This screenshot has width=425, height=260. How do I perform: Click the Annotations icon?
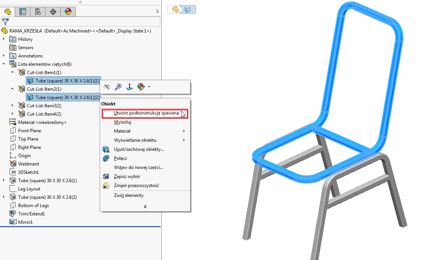point(13,56)
